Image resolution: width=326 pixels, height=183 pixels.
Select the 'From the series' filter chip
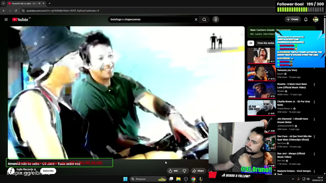click(265, 43)
